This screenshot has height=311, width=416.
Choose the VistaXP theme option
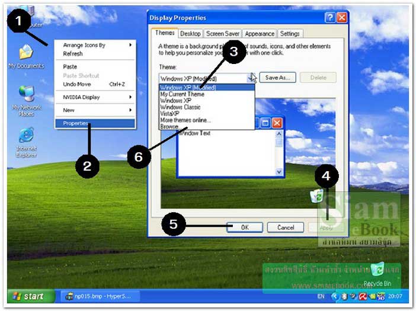pos(207,114)
